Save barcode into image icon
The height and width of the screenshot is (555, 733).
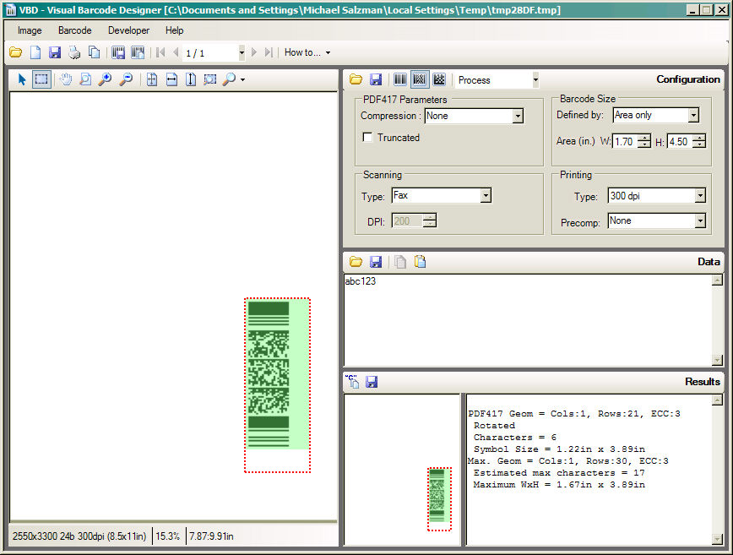coord(118,52)
